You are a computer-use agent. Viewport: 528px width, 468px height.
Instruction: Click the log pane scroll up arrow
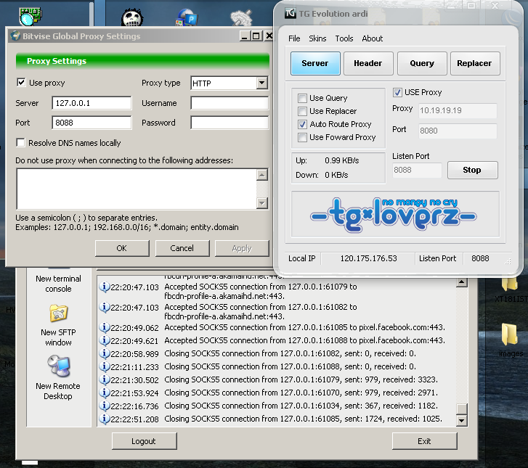tap(461, 282)
